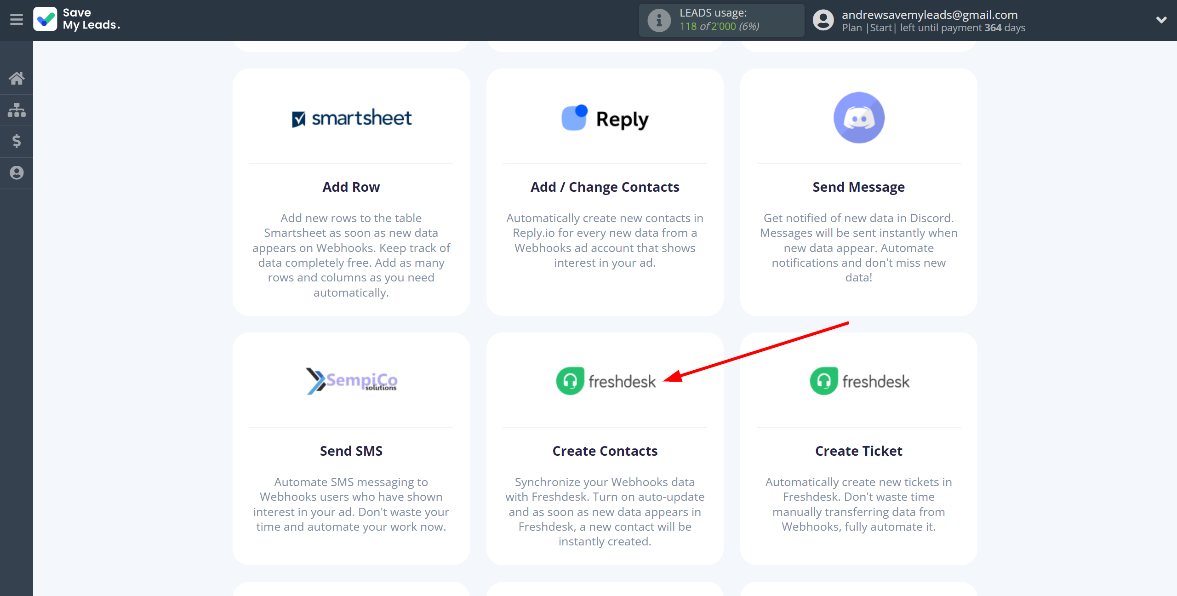
Task: Click the Plan Start payment days text
Action: point(933,28)
